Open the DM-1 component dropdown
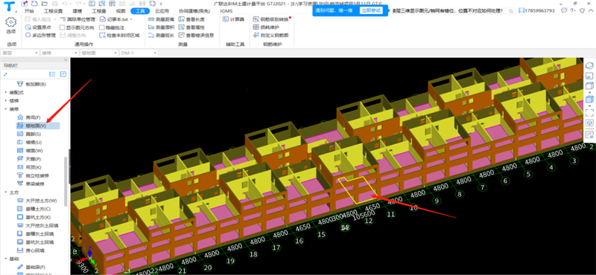 [x=139, y=53]
